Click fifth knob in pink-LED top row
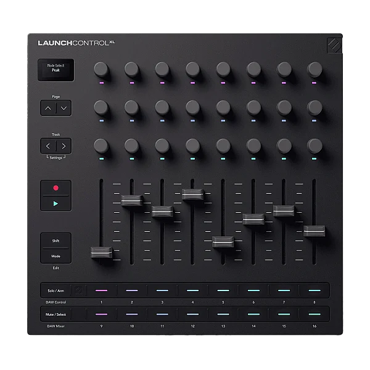Viewport: 370px width, 370px height. [x=223, y=70]
